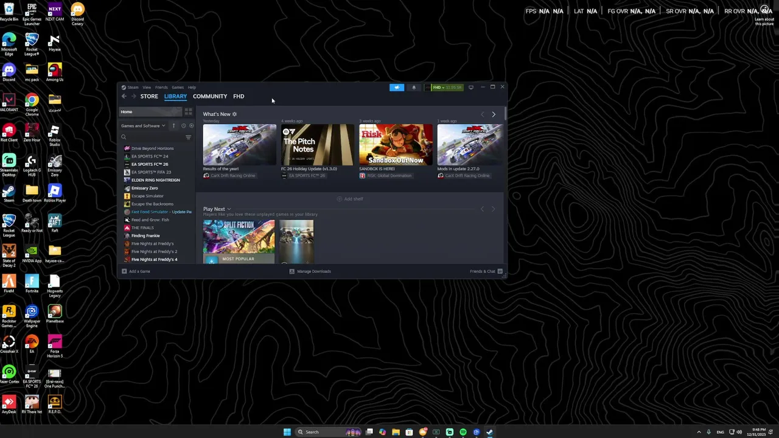Go forward with Steam's forward arrow
Screen dimensions: 779x438
coord(133,96)
